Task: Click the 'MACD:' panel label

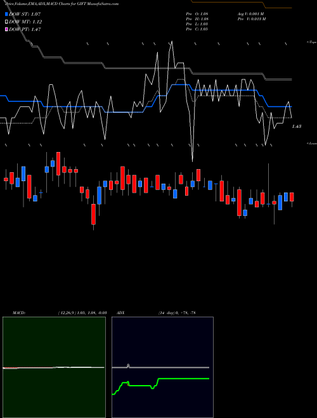Action: click(19, 313)
